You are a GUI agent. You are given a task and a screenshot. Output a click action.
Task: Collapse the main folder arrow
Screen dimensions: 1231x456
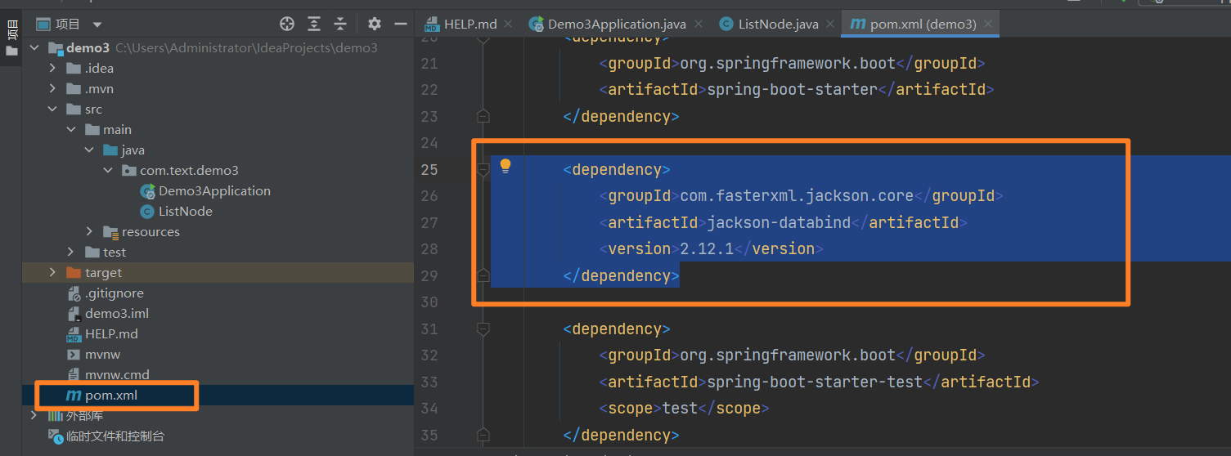(x=71, y=130)
